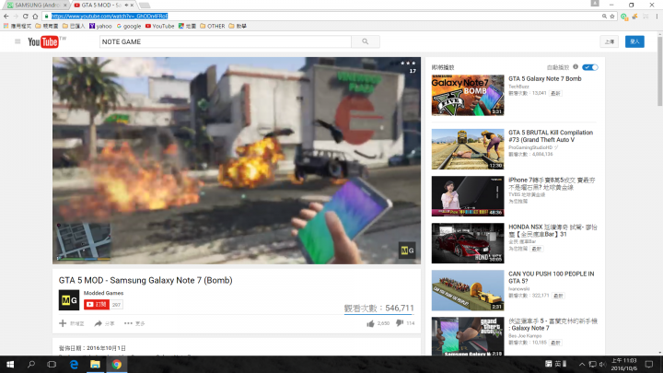Open a new browser tab
The width and height of the screenshot is (663, 373).
tap(145, 6)
